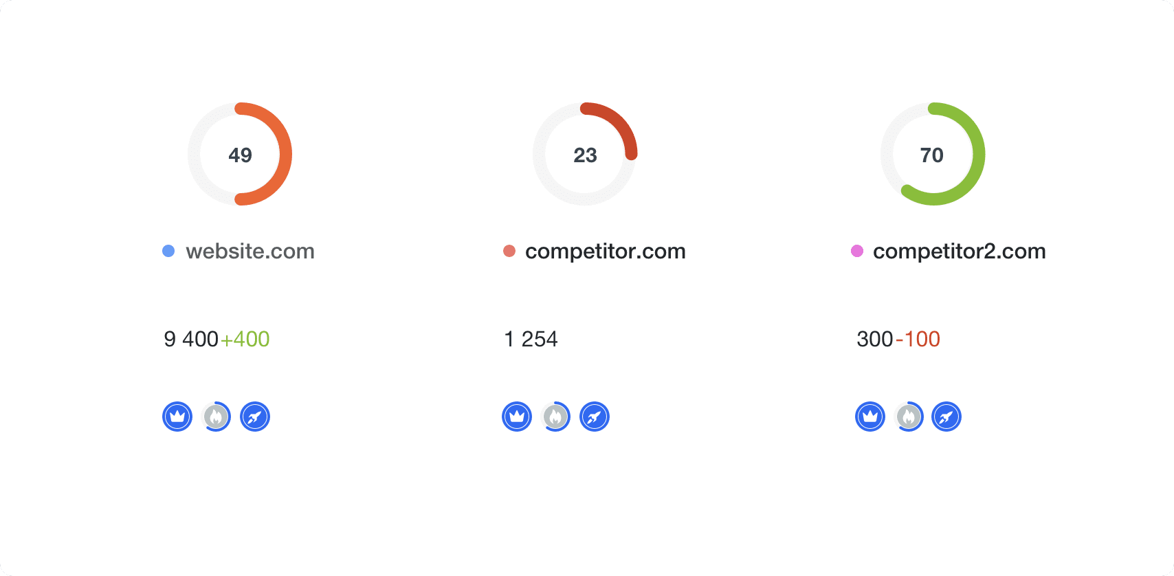Open the website.com domain details
This screenshot has width=1174, height=576.
coord(250,251)
